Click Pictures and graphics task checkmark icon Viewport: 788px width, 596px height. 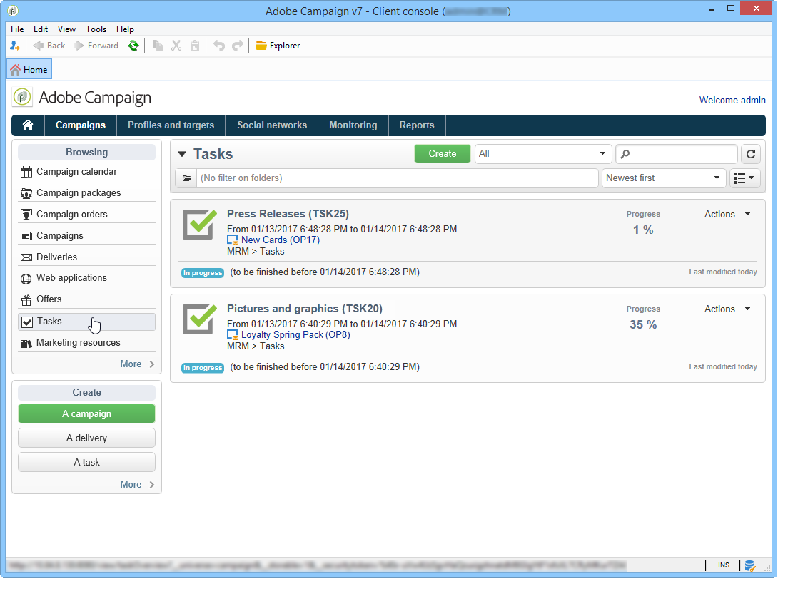200,319
